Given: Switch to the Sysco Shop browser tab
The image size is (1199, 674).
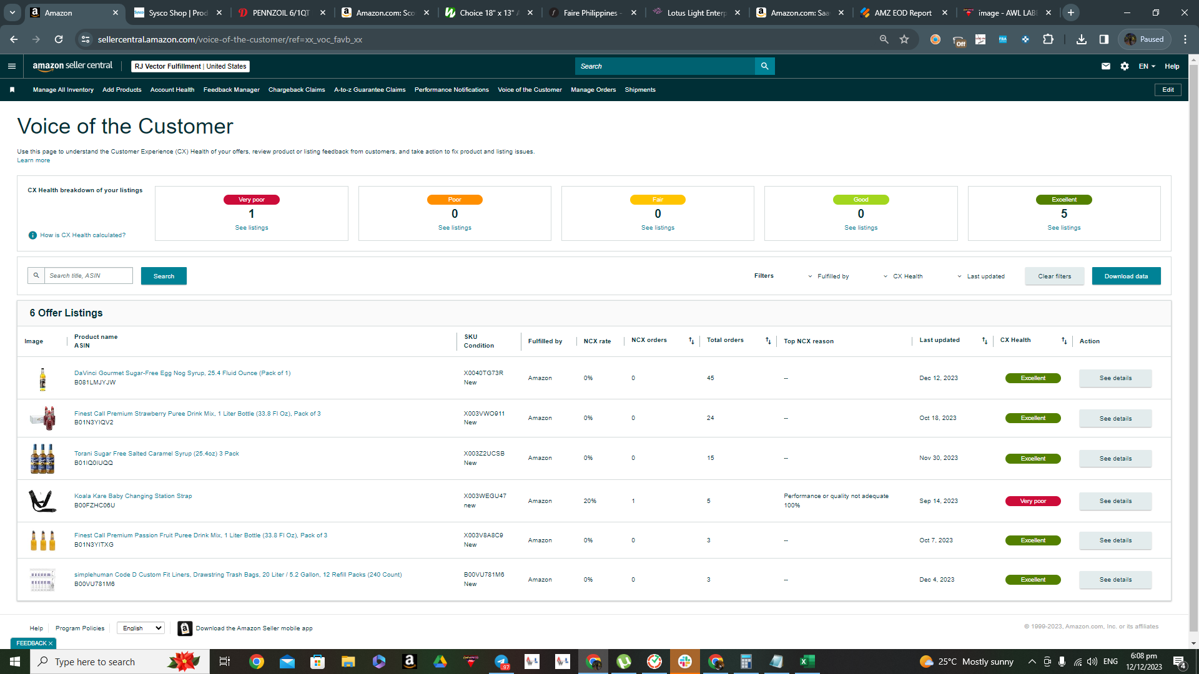Looking at the screenshot, I should click(178, 12).
